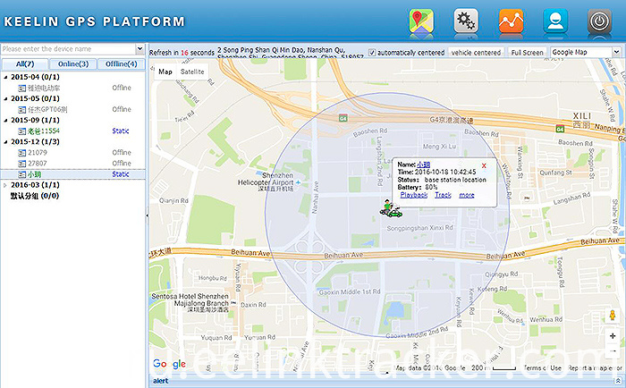This screenshot has height=388, width=626.
Task: Open the orange statistics chart icon
Action: tap(511, 21)
